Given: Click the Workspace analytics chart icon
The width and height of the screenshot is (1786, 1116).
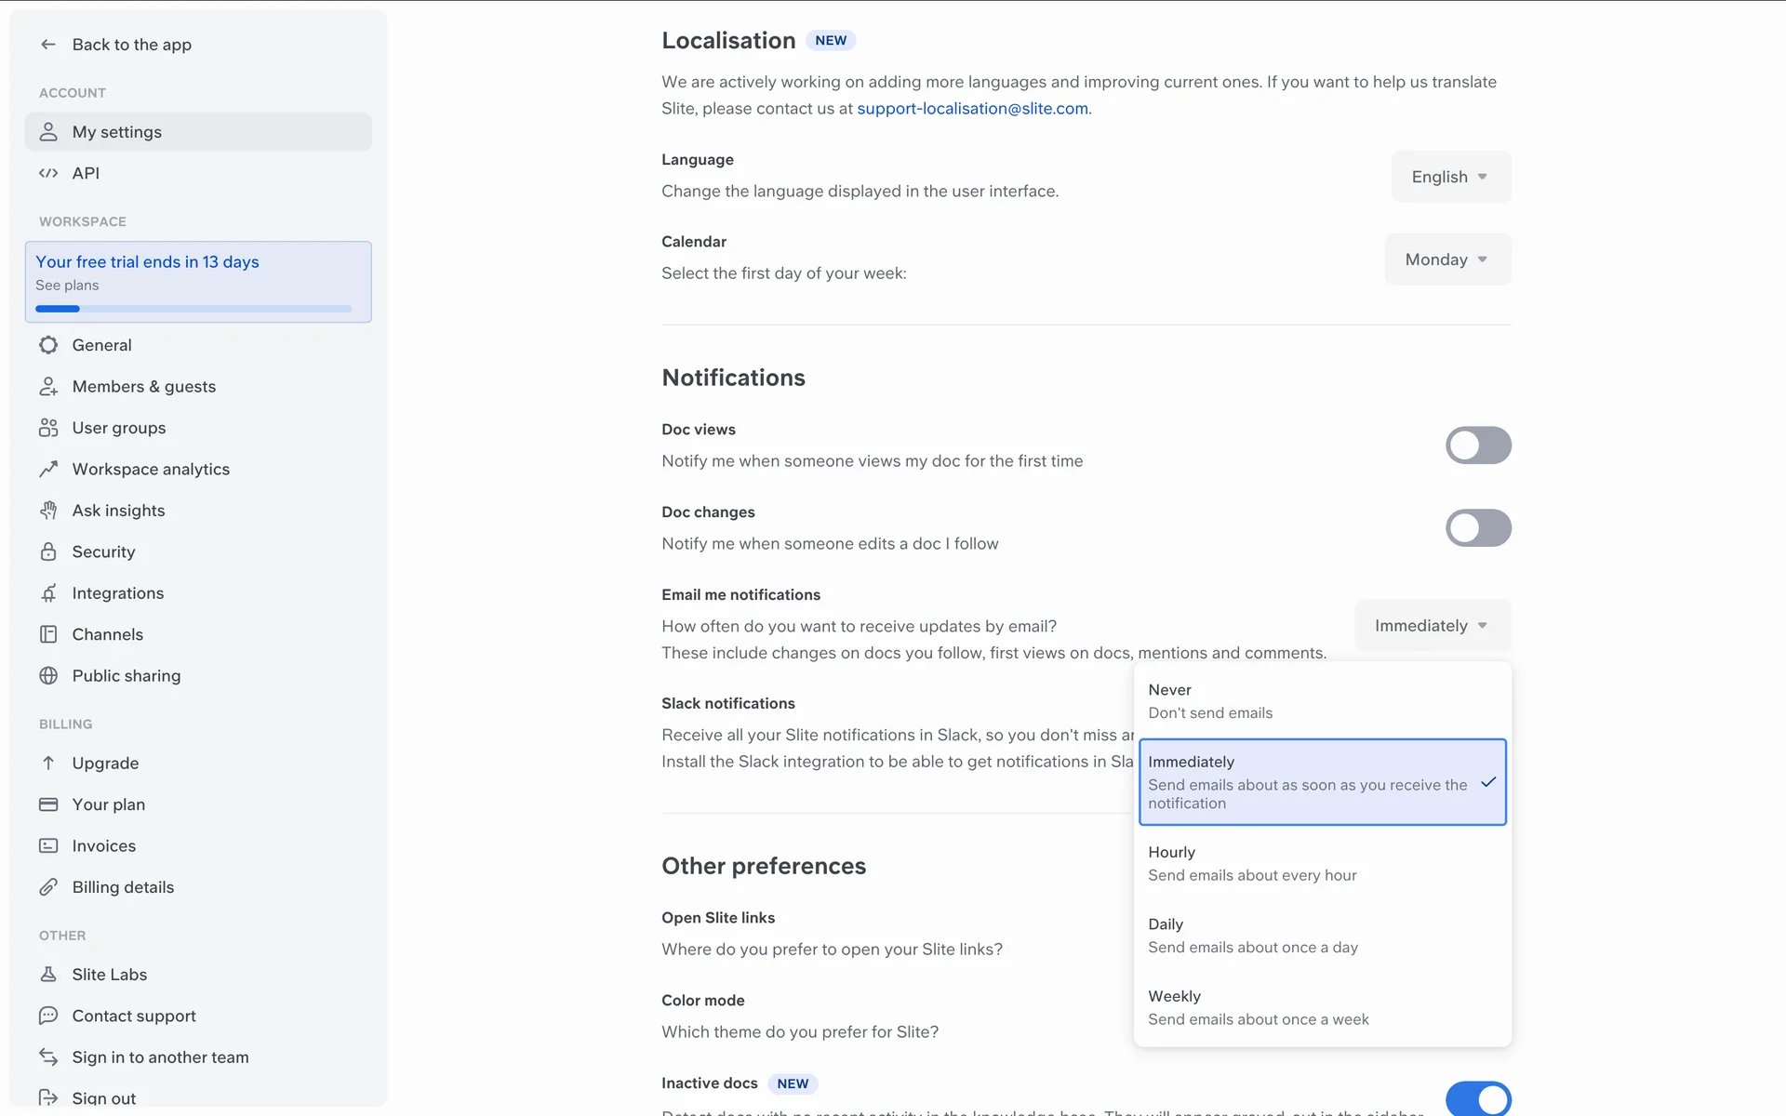Looking at the screenshot, I should pos(48,469).
